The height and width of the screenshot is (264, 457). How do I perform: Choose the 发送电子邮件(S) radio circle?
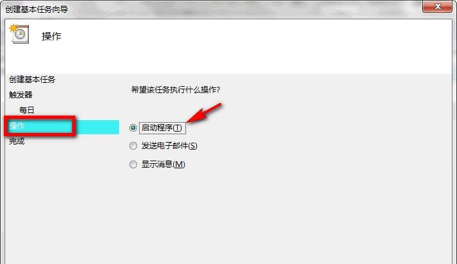pyautogui.click(x=133, y=146)
